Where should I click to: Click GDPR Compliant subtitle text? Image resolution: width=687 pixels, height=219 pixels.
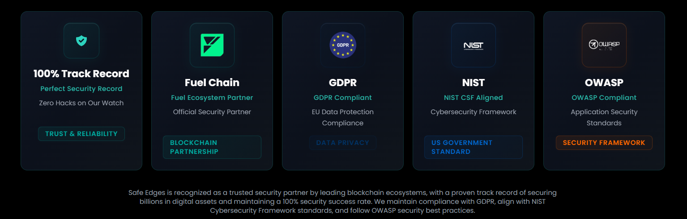click(342, 98)
